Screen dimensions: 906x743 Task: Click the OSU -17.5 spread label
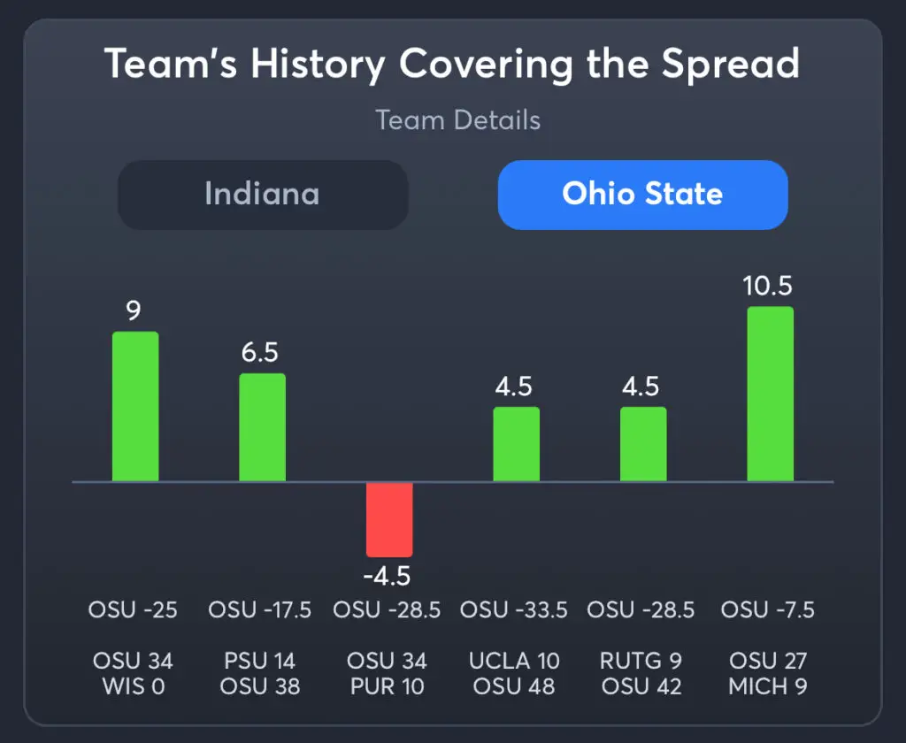point(260,610)
